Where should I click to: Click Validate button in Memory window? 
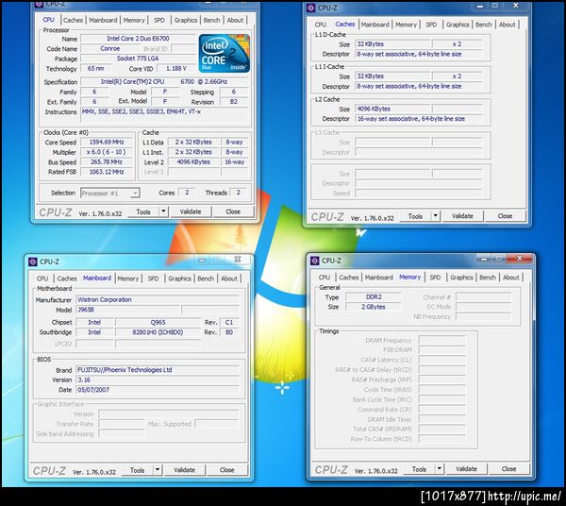point(466,469)
